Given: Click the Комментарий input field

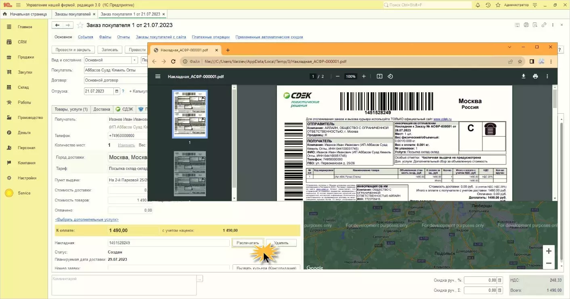Looking at the screenshot, I should [x=124, y=285].
